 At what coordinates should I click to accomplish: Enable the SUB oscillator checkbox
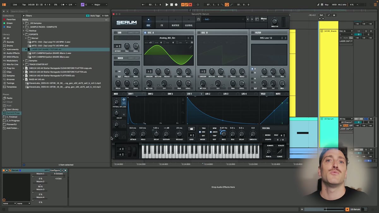[x=115, y=33]
